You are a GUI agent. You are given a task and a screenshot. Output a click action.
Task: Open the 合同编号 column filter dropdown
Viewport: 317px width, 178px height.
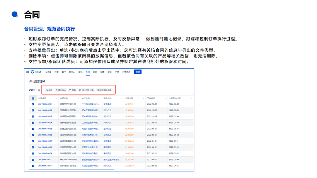coord(56,98)
